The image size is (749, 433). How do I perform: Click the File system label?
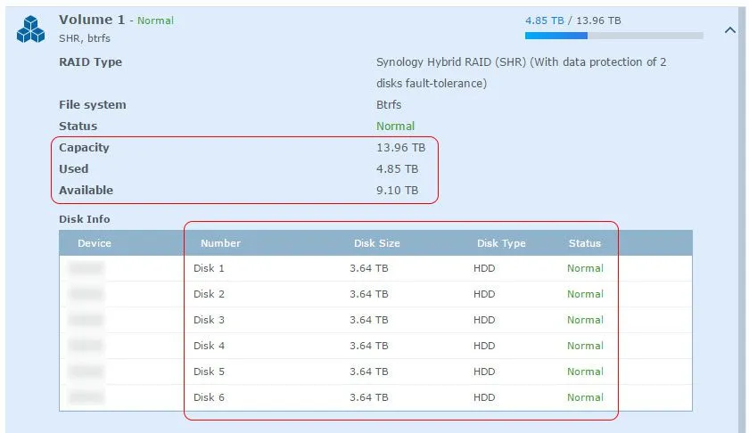point(92,104)
